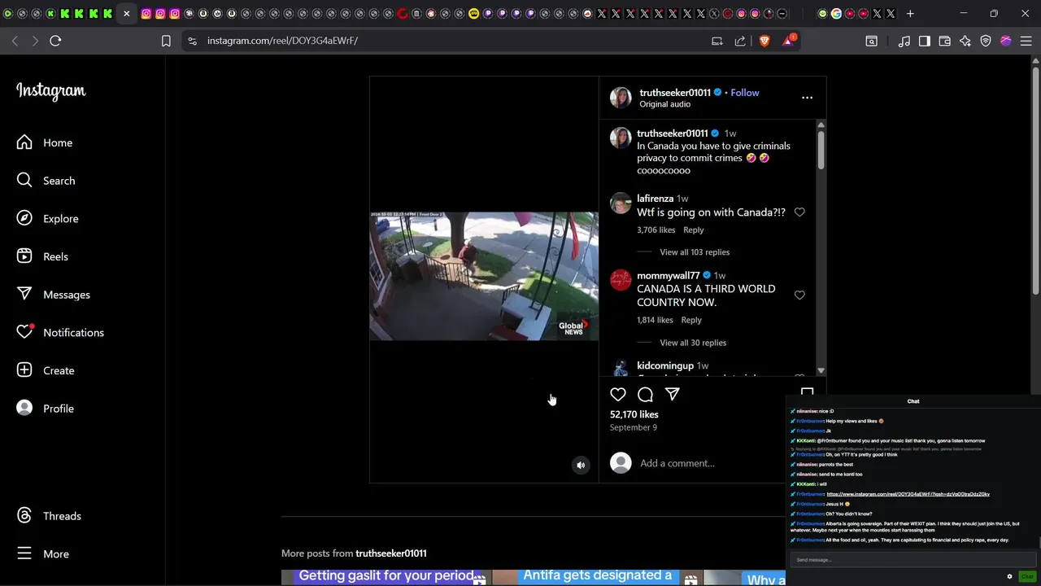The image size is (1041, 586).
Task: View who liked via 52,170 likes
Action: [x=634, y=414]
